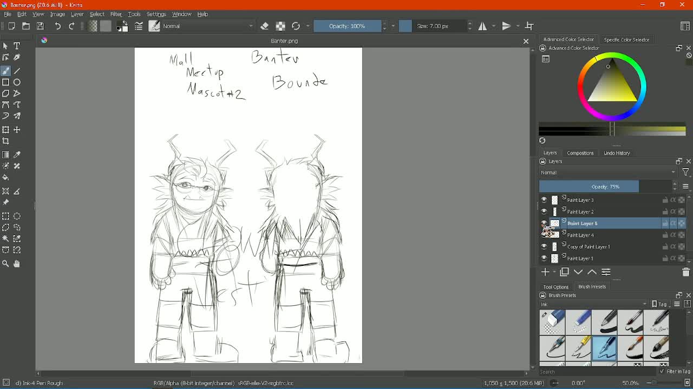Image resolution: width=693 pixels, height=389 pixels.
Task: Delete the selected layer
Action: pos(685,272)
